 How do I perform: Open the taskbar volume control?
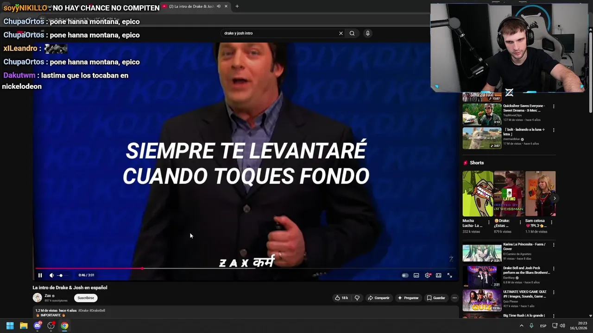pyautogui.click(x=562, y=326)
